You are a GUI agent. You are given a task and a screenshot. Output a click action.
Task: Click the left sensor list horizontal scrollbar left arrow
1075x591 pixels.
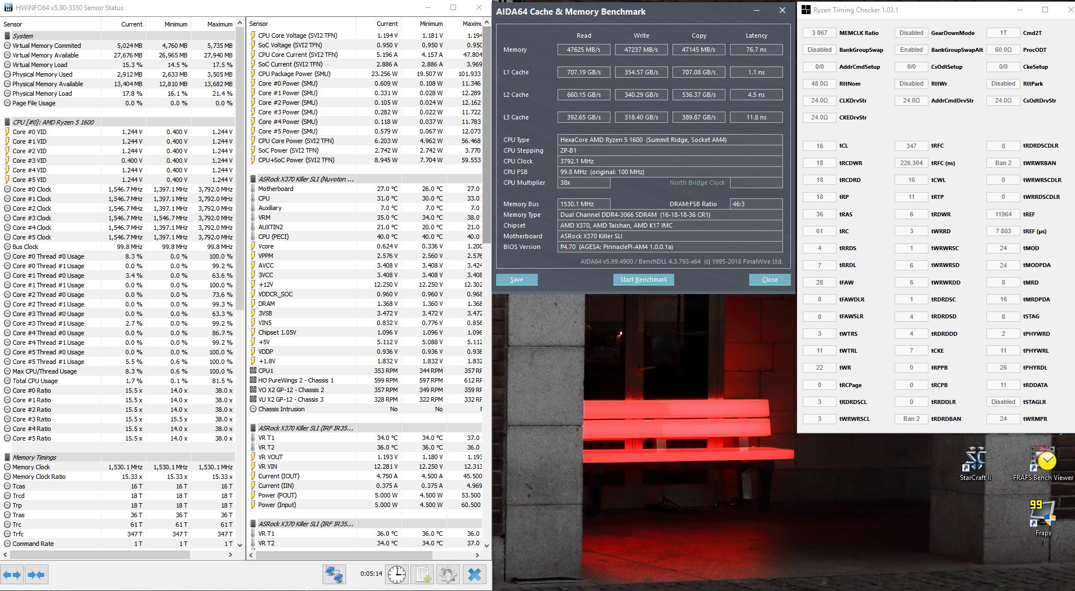(x=6, y=554)
